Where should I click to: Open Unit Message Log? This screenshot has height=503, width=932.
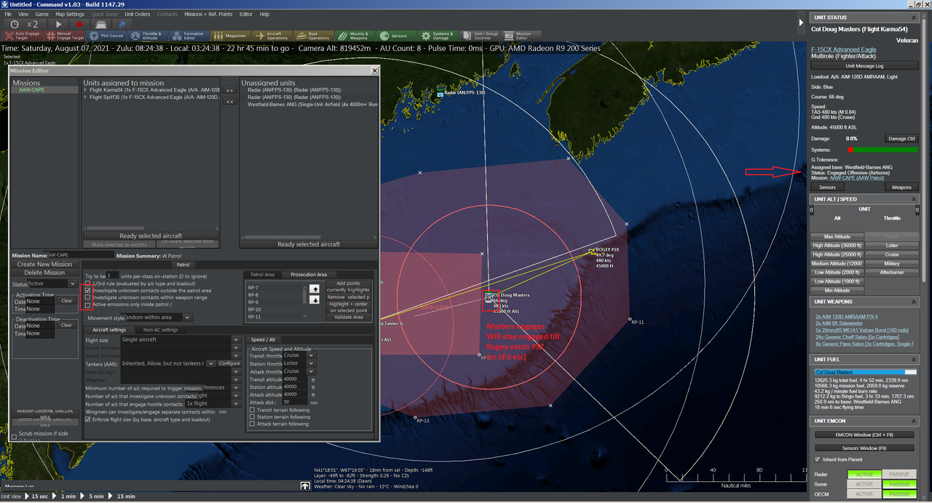(864, 65)
